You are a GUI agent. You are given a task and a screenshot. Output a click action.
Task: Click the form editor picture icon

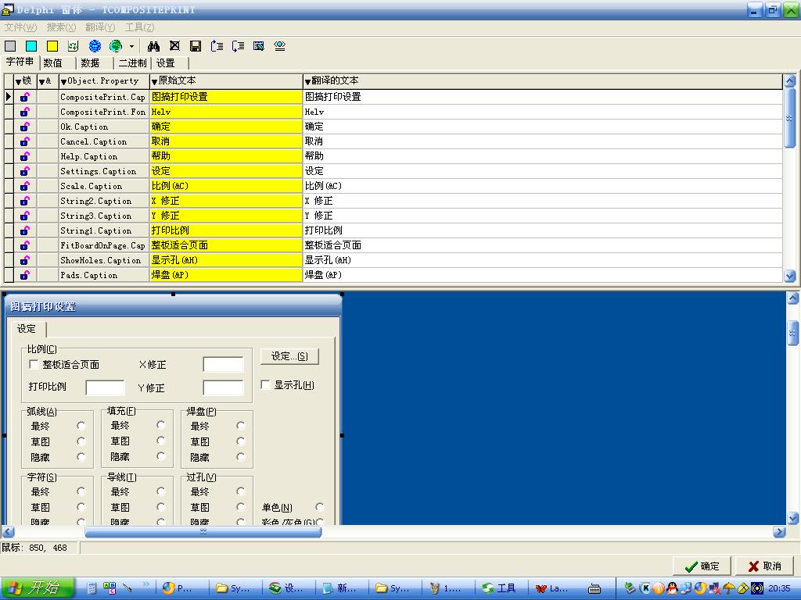pos(258,46)
